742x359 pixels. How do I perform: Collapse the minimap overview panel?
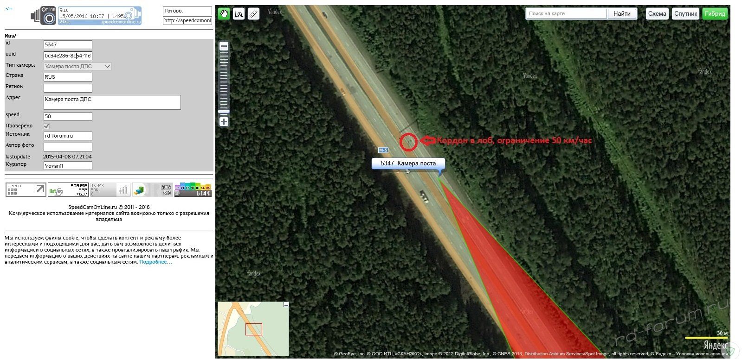point(286,304)
